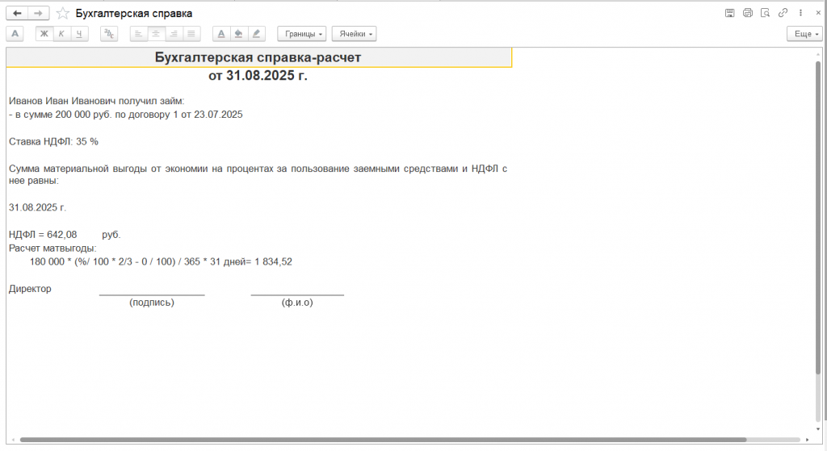
Task: Close the Бухгалтерская справка form
Action: 818,13
